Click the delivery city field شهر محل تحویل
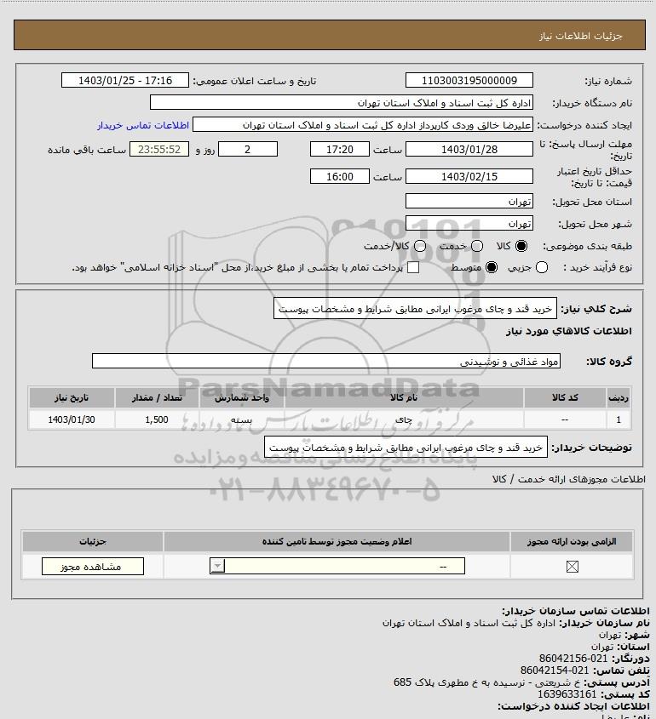This screenshot has width=656, height=719. (x=469, y=223)
